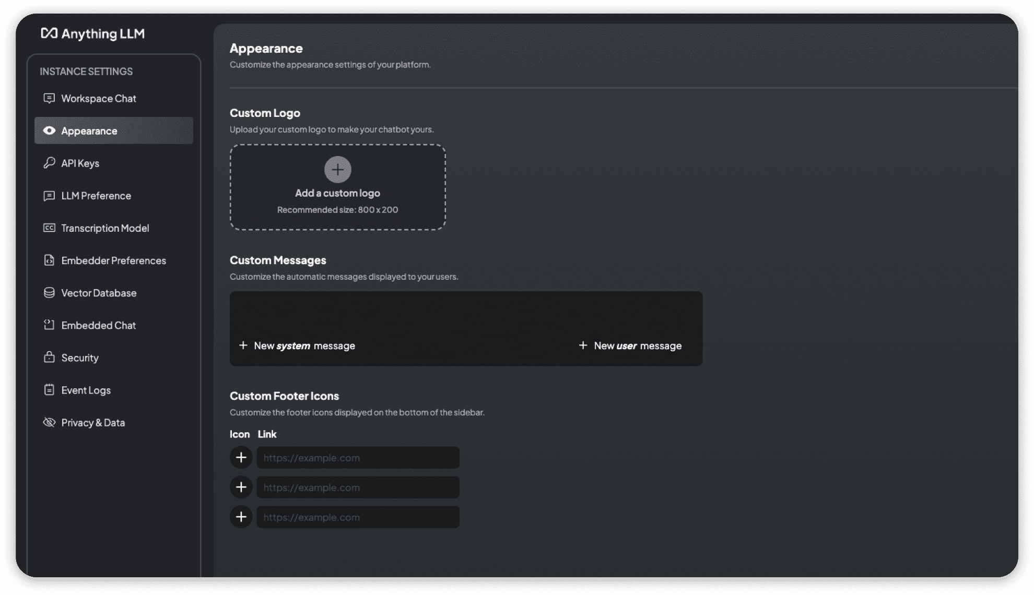Enable third footer icon link
Viewport: 1034px width, 595px height.
241,516
